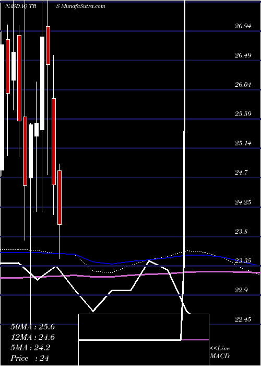Click the 26.04 price axis label
The height and width of the screenshot is (366, 261).
(243, 85)
